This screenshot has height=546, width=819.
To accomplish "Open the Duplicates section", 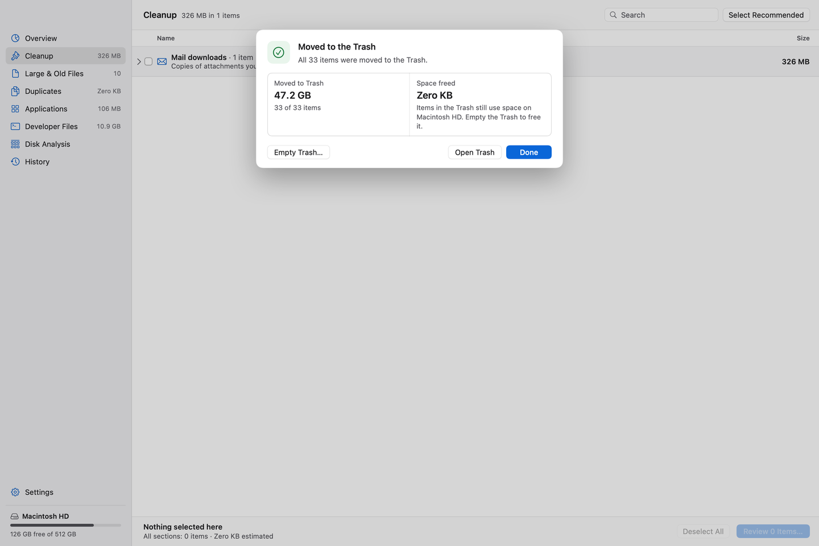I will (65, 91).
